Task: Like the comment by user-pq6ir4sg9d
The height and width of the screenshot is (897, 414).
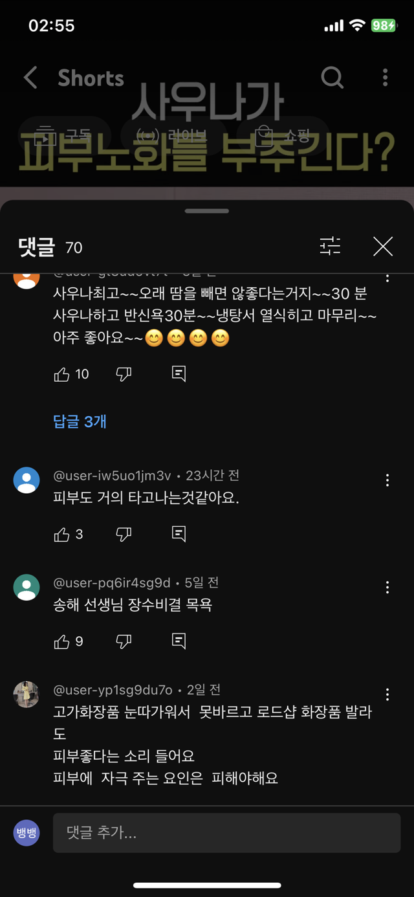Action: pos(62,641)
